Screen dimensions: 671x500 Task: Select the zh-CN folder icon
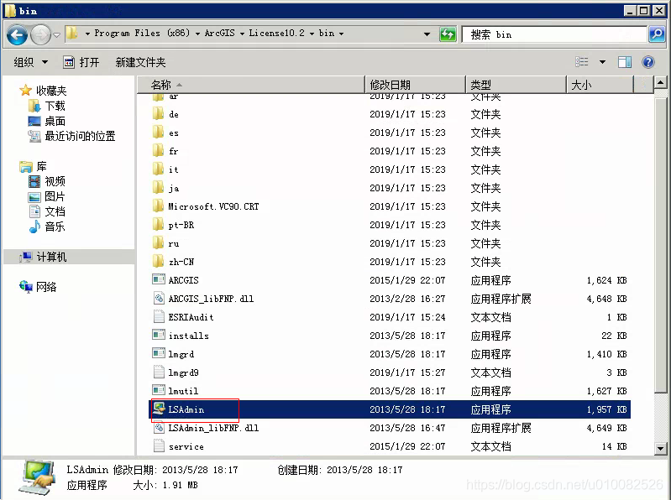pos(159,261)
